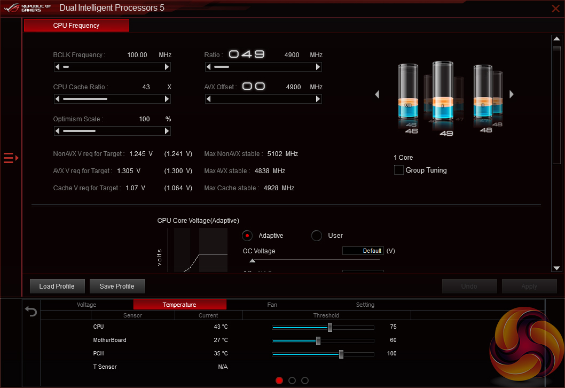Select the first red page indicator dot
This screenshot has height=388, width=565.
(x=279, y=381)
